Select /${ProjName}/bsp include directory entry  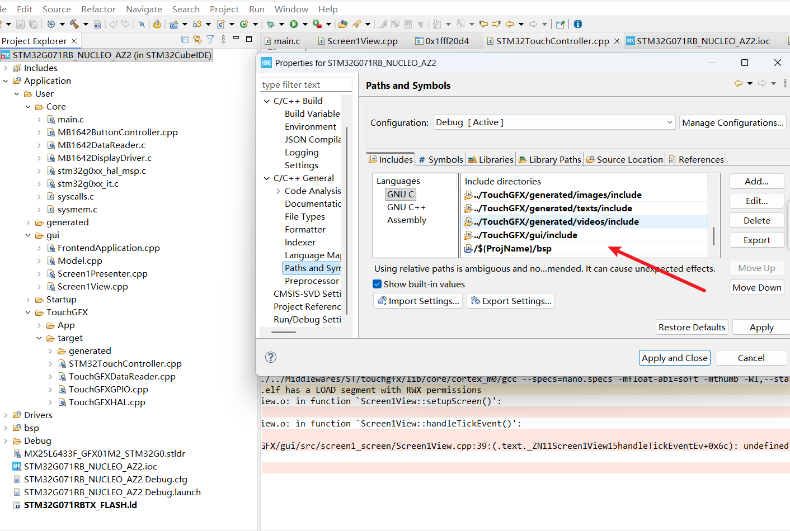(x=584, y=249)
